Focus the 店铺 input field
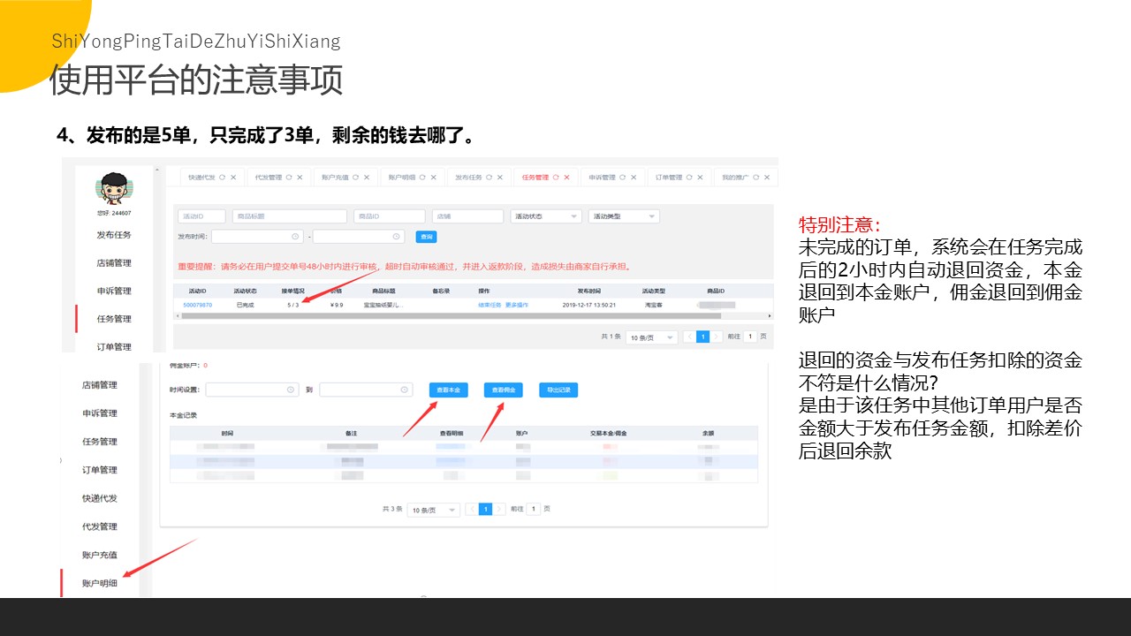Screen dimensions: 1131x636 468,216
